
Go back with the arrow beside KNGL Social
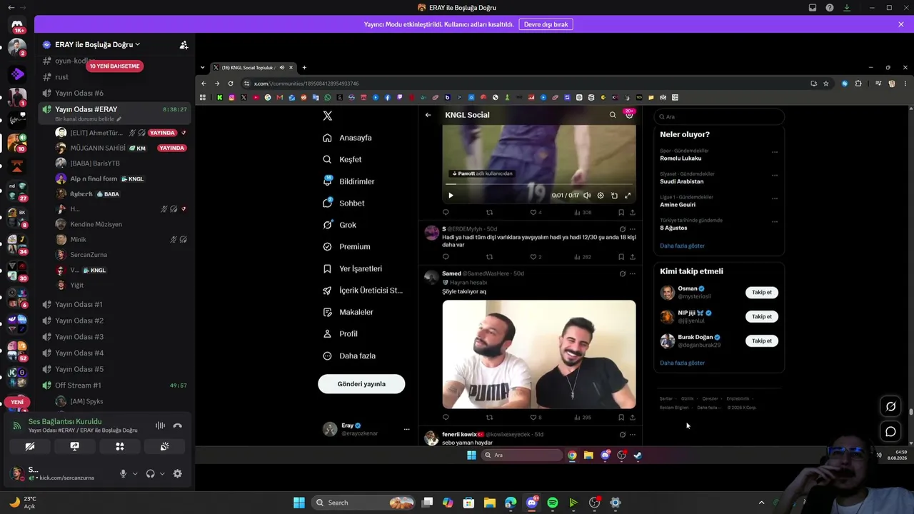click(428, 115)
